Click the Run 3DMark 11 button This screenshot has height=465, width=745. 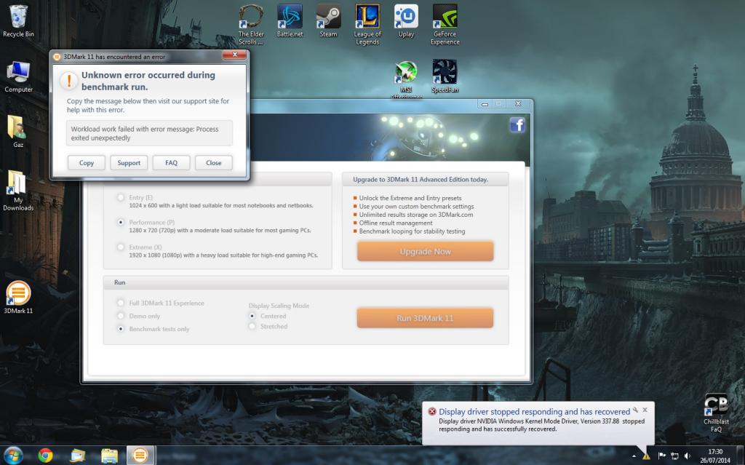pos(425,318)
